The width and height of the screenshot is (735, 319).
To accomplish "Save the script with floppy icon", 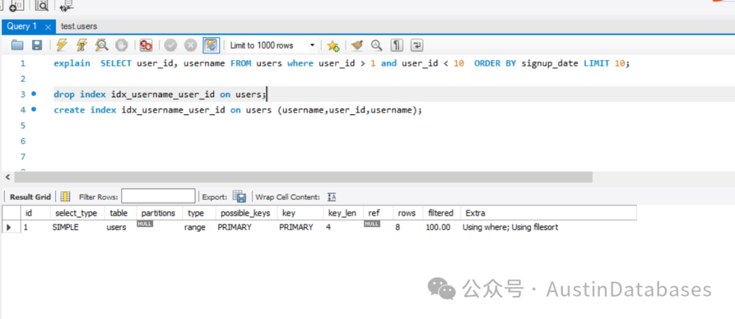I will 37,45.
